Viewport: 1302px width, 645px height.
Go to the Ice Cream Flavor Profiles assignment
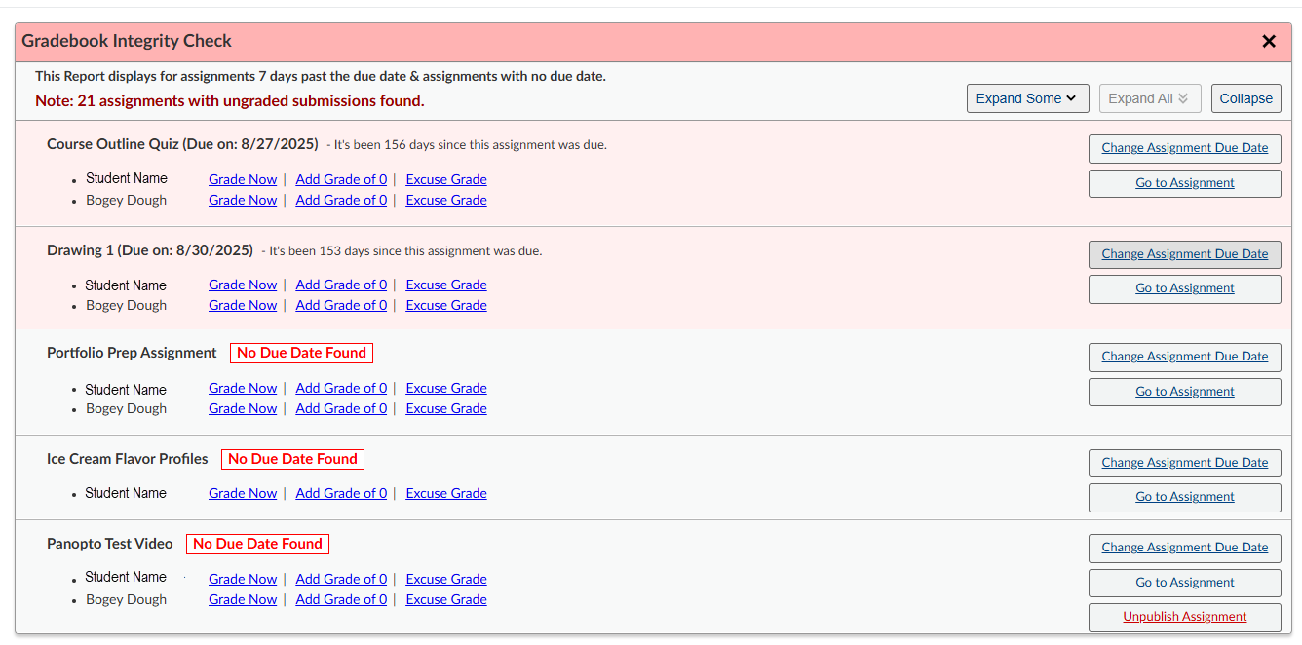coord(1184,497)
